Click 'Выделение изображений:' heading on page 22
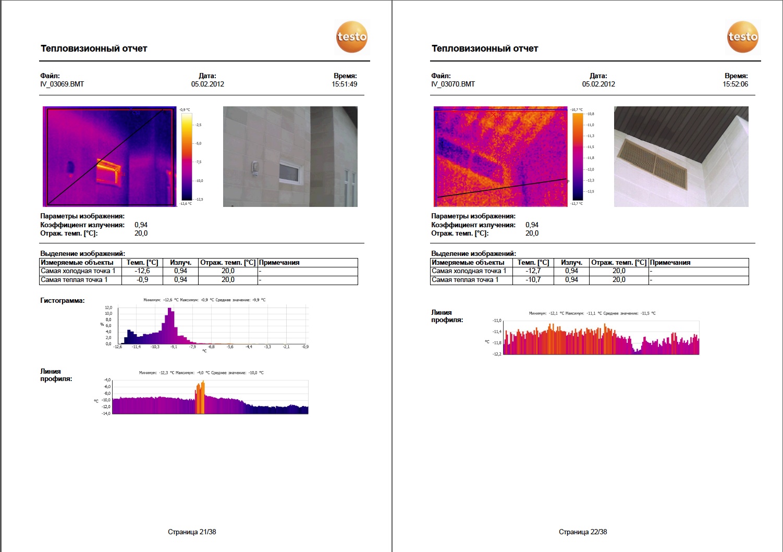This screenshot has height=552, width=783. [x=473, y=254]
